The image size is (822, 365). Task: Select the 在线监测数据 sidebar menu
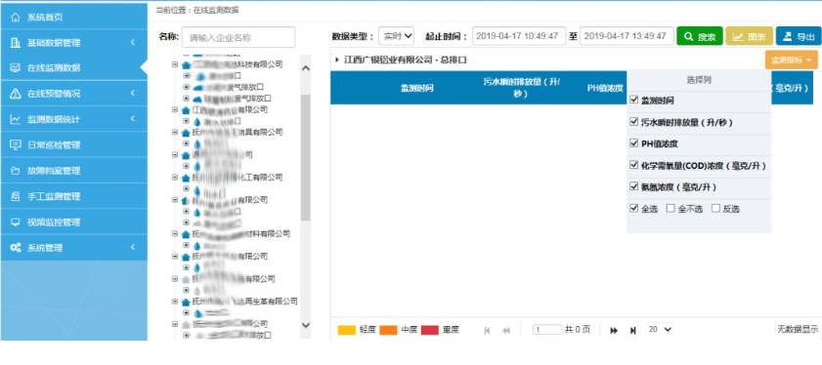coord(73,68)
